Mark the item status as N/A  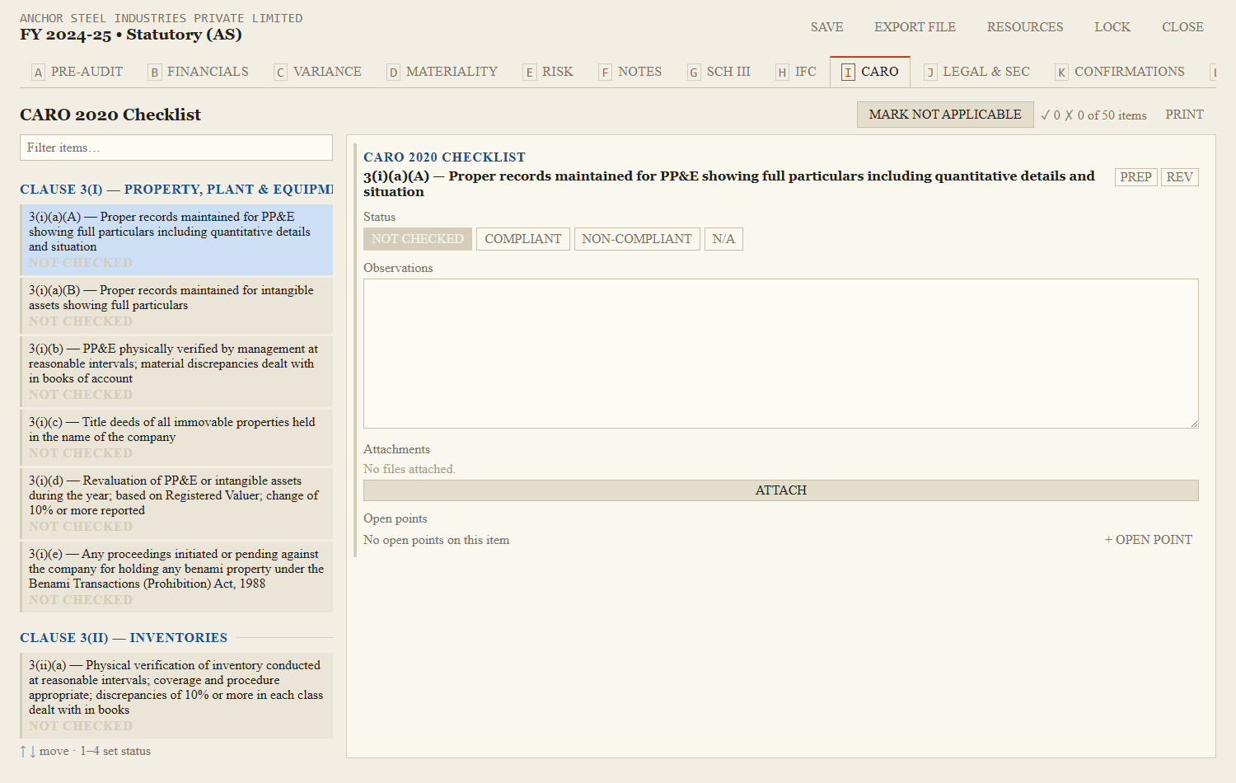(723, 239)
